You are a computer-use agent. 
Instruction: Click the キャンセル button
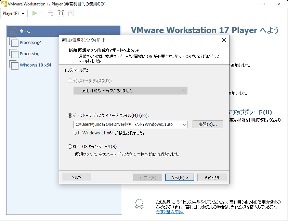point(212,177)
